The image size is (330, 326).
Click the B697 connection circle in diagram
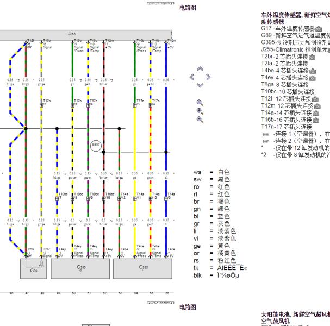[96, 145]
